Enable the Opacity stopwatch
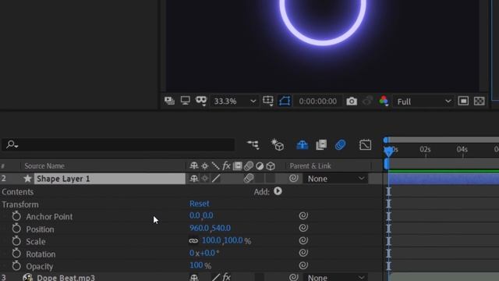The image size is (499, 281). click(16, 265)
